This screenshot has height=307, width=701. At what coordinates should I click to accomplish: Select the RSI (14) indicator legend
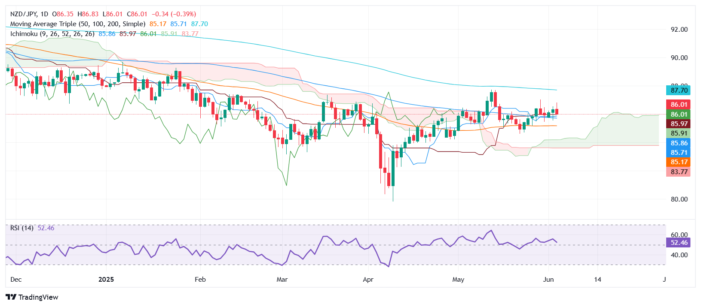tap(22, 228)
